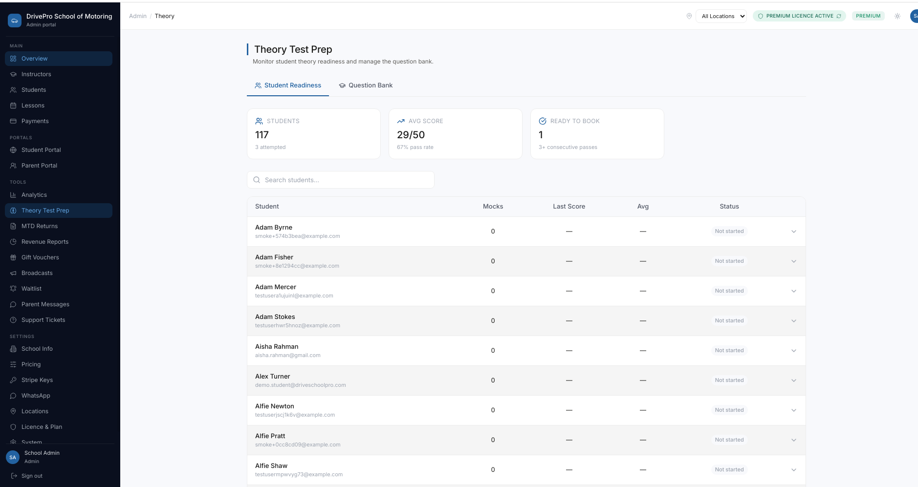The width and height of the screenshot is (918, 487).
Task: Click the Admin breadcrumb link
Action: 138,16
